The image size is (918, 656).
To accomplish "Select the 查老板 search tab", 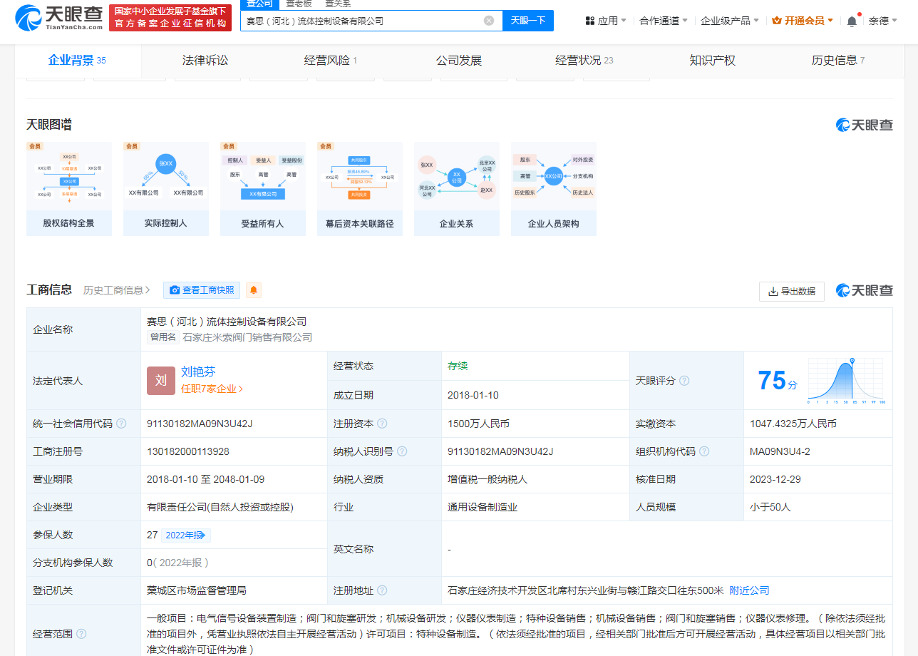I will pyautogui.click(x=299, y=4).
